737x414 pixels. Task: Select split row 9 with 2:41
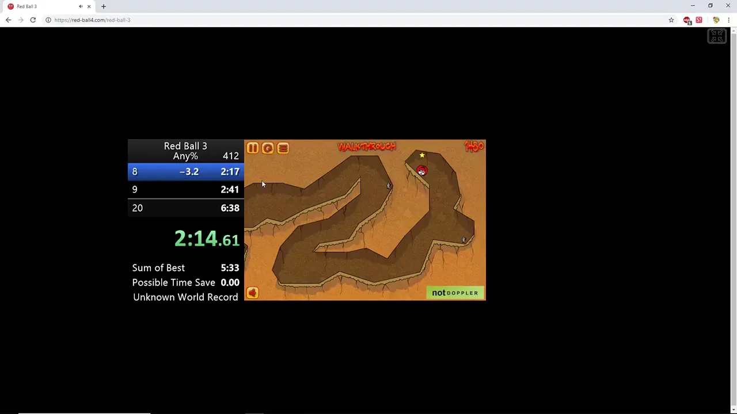tap(185, 189)
